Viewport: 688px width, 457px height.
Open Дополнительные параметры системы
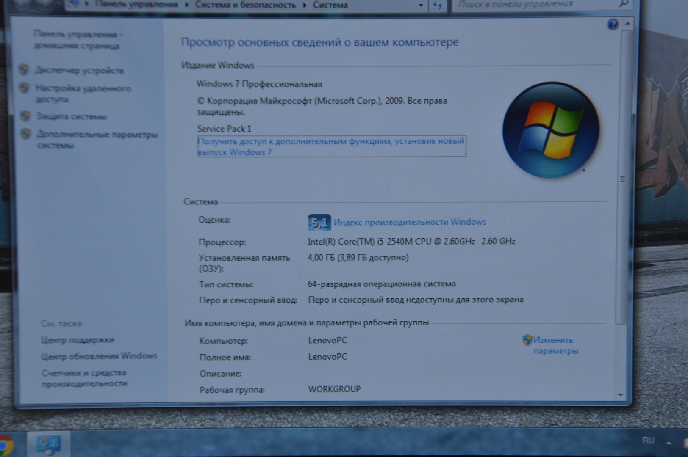tap(97, 140)
